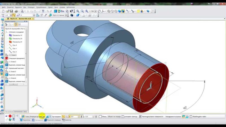
Task: Click the Print icon
Action: coord(16,11)
